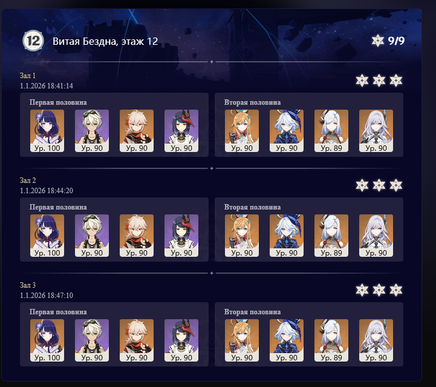
Task: Open Furina's card in Зал 3 second half
Action: pyautogui.click(x=287, y=340)
